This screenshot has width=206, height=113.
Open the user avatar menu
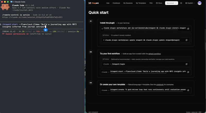coord(199,3)
